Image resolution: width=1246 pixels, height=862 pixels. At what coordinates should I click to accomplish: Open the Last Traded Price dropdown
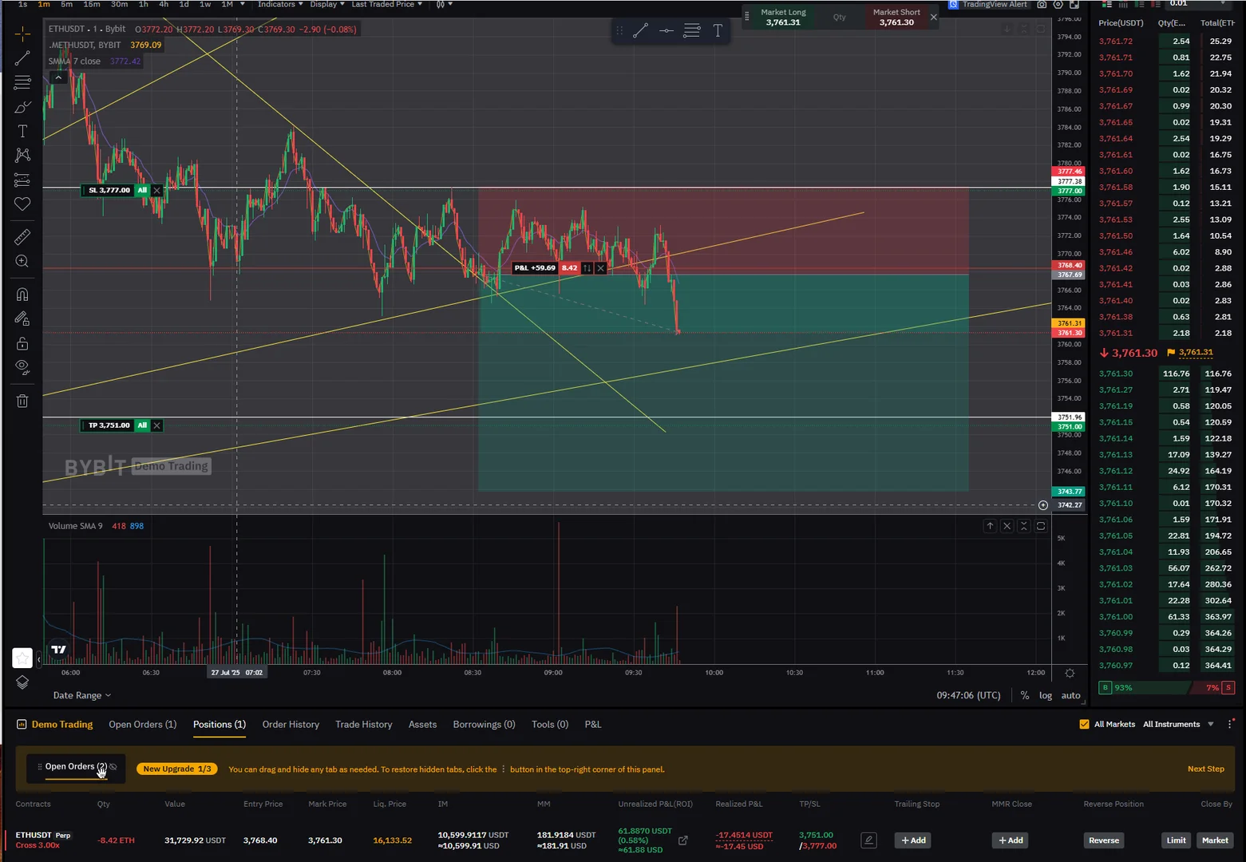pyautogui.click(x=387, y=5)
